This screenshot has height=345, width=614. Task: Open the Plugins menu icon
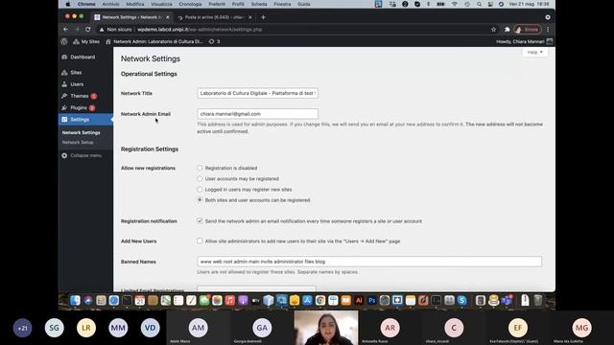point(64,107)
